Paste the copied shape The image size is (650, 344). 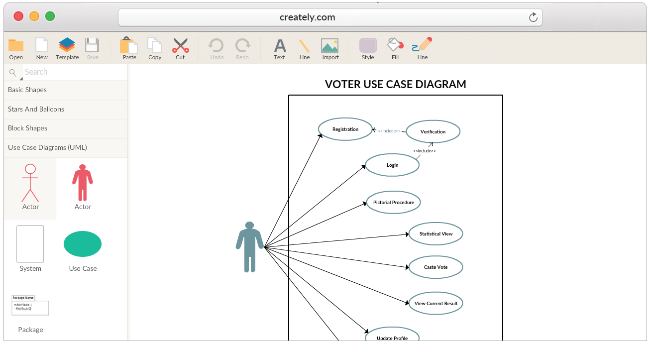coord(129,47)
